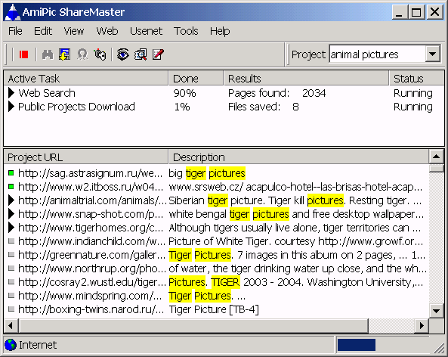Viewport: 448px width, 357px height.
Task: Click the download with yellow arrow icon
Action: click(64, 54)
